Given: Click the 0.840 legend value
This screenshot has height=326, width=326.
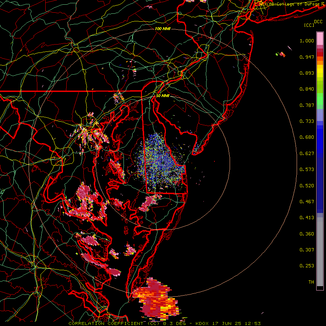Looking at the screenshot, I should point(307,89).
